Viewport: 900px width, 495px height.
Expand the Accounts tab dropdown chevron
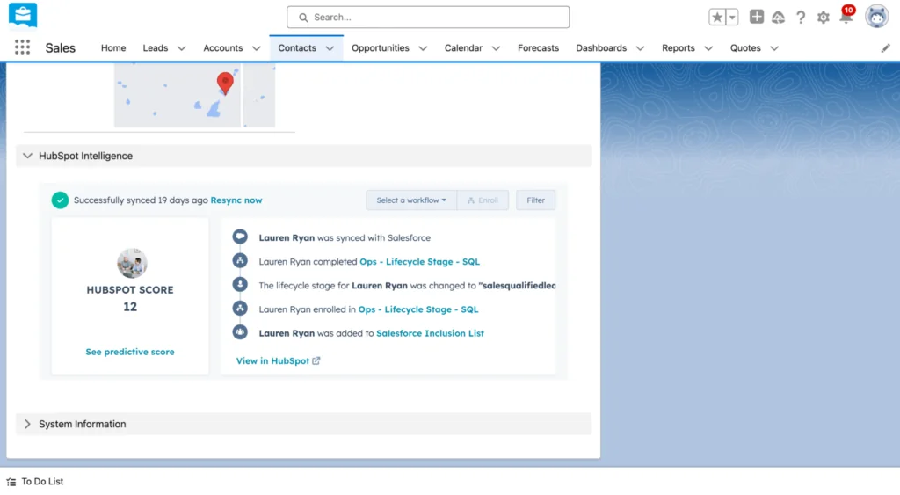coord(257,49)
